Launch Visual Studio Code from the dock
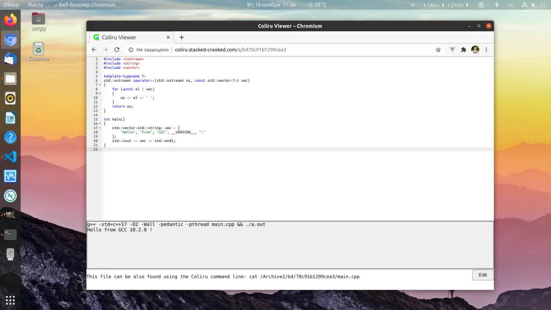 [x=10, y=157]
